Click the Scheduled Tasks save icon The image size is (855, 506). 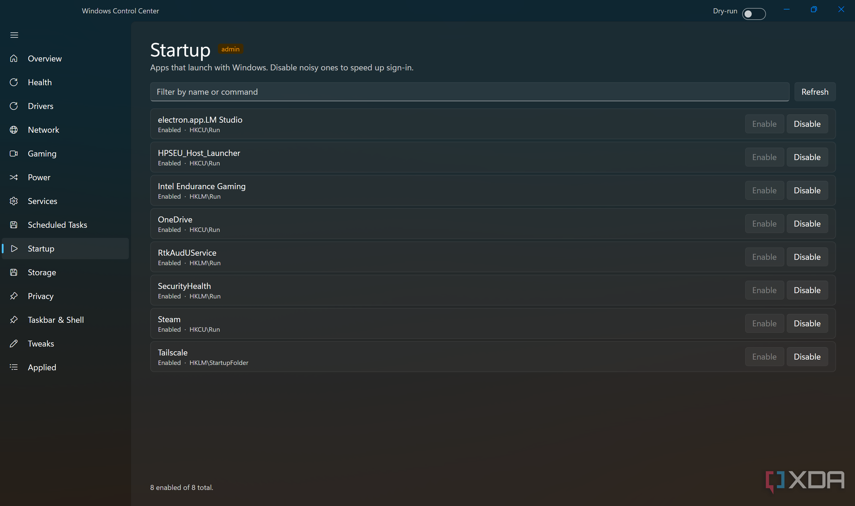pos(14,225)
